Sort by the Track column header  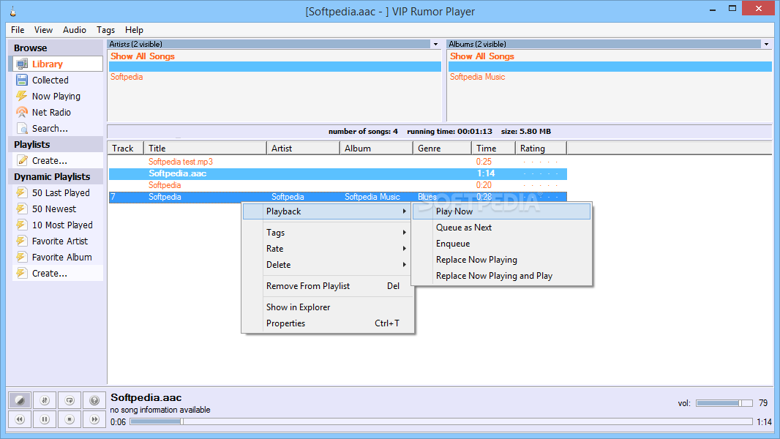click(126, 148)
